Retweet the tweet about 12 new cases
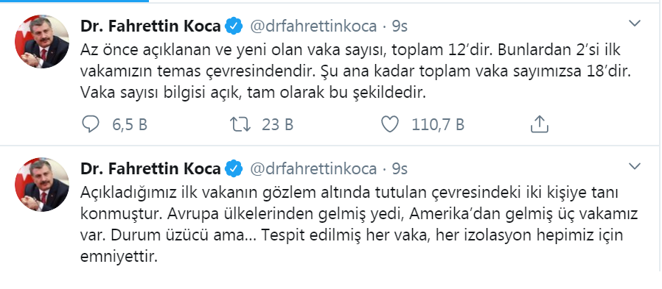 coord(240,124)
